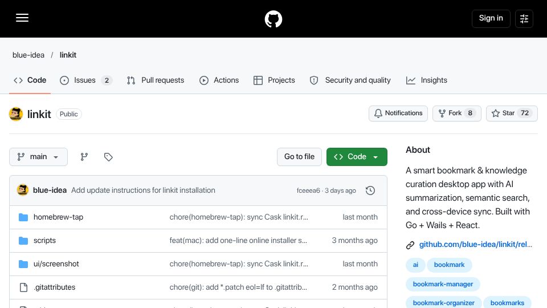Select the 'ai' topic tag
Image resolution: width=547 pixels, height=308 pixels.
(x=415, y=265)
